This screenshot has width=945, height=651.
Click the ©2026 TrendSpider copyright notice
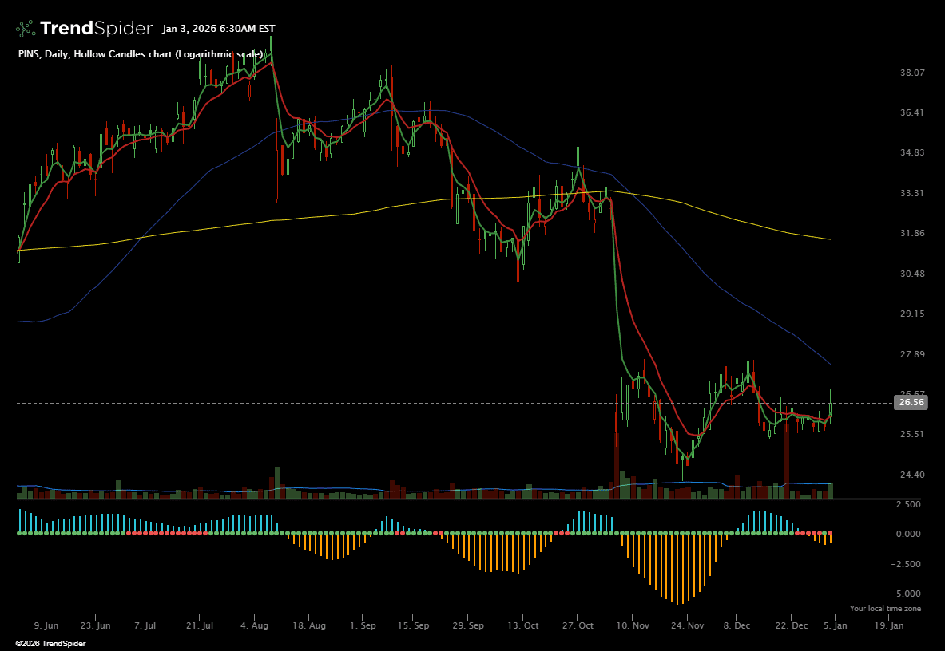50,643
